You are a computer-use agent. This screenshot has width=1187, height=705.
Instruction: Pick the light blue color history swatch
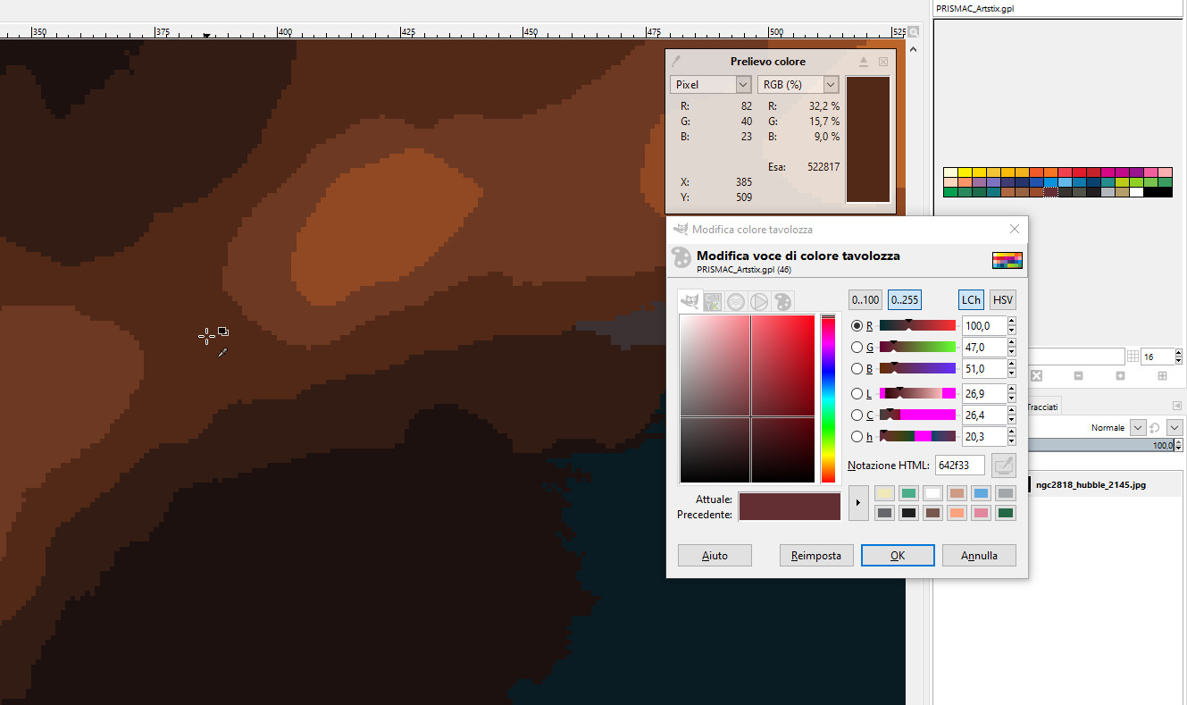coord(981,493)
